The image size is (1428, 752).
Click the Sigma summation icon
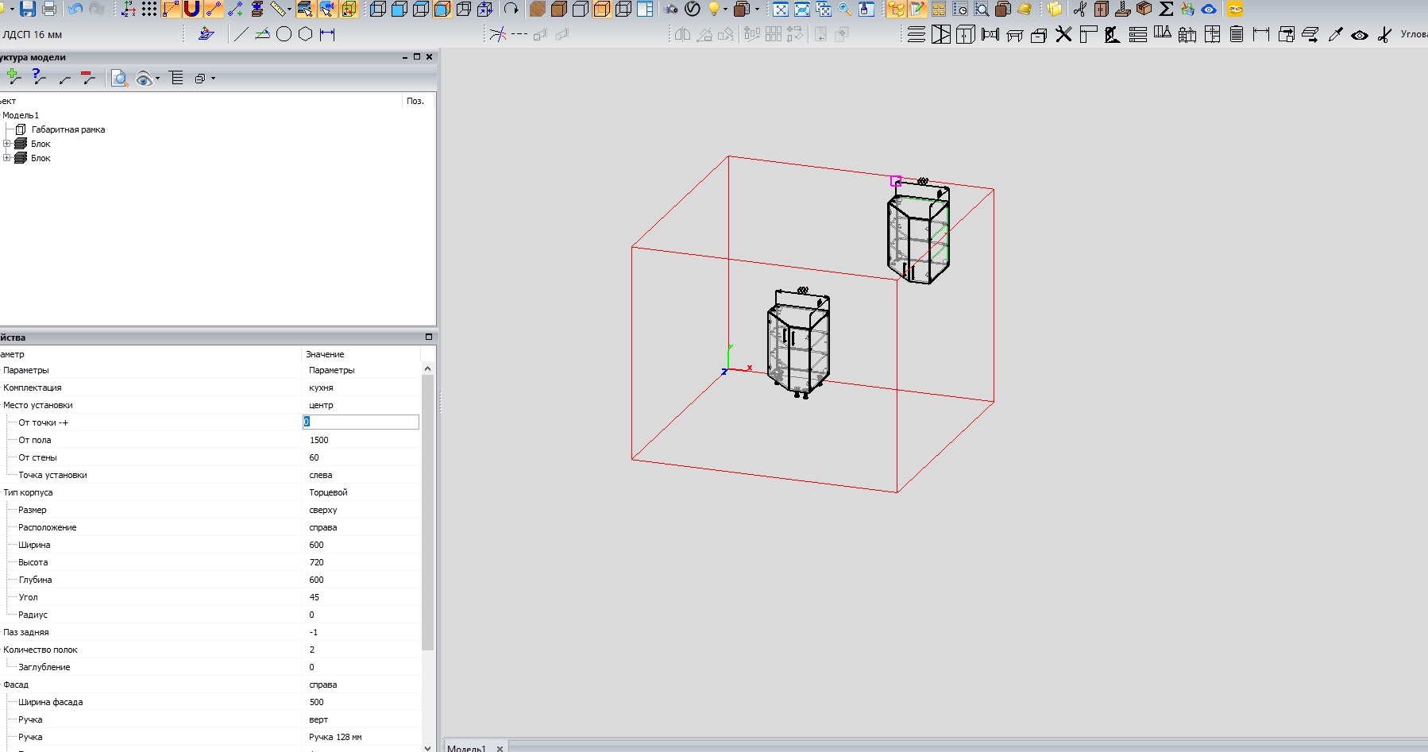pos(1166,10)
